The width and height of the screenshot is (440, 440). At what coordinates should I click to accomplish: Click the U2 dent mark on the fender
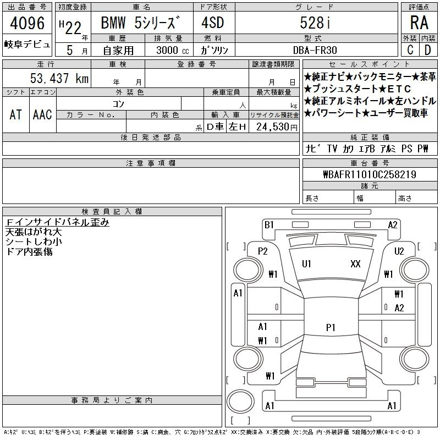[399, 251]
